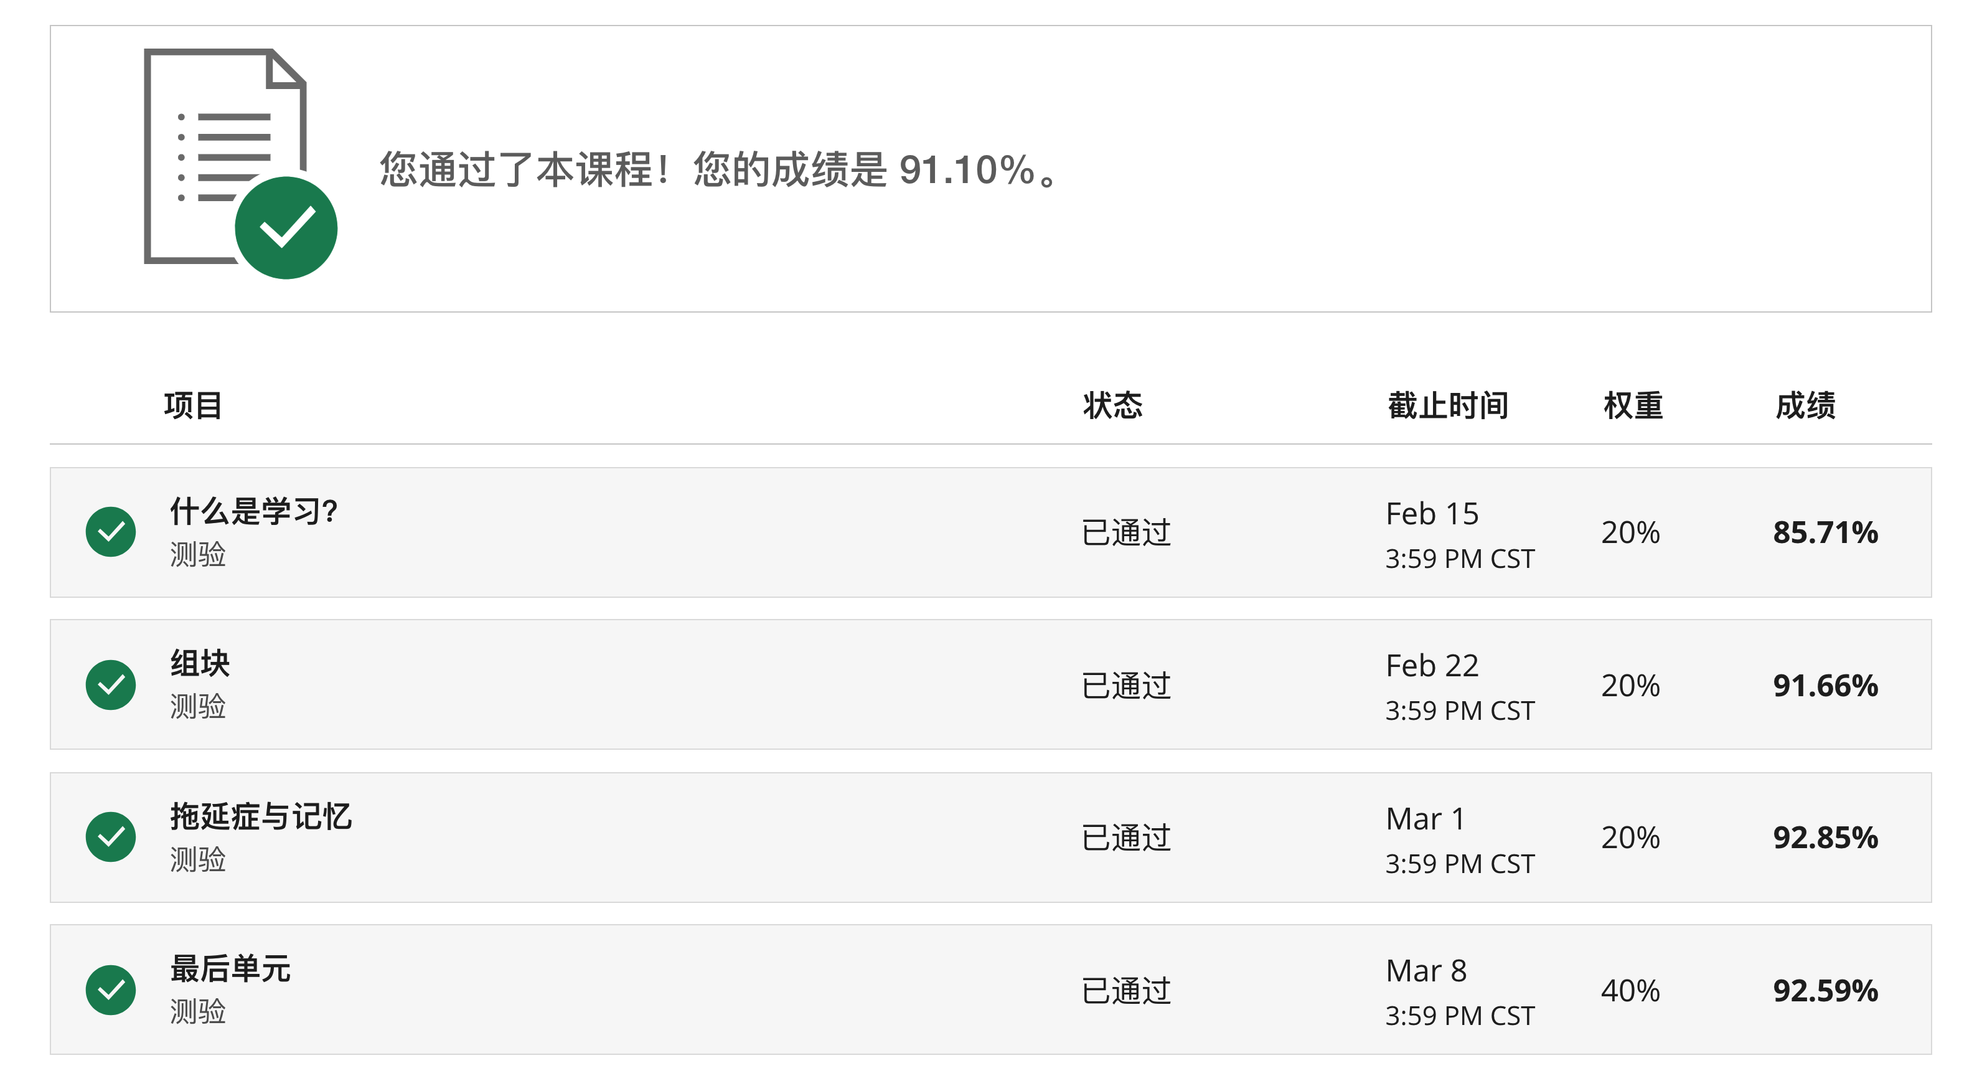This screenshot has height=1091, width=1982.
Task: Click the large green checkmark badge
Action: point(286,228)
